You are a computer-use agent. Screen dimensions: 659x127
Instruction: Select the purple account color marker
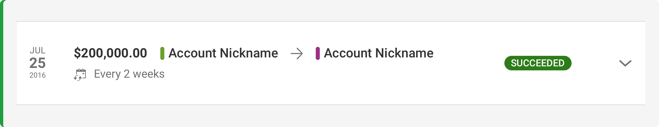click(318, 53)
